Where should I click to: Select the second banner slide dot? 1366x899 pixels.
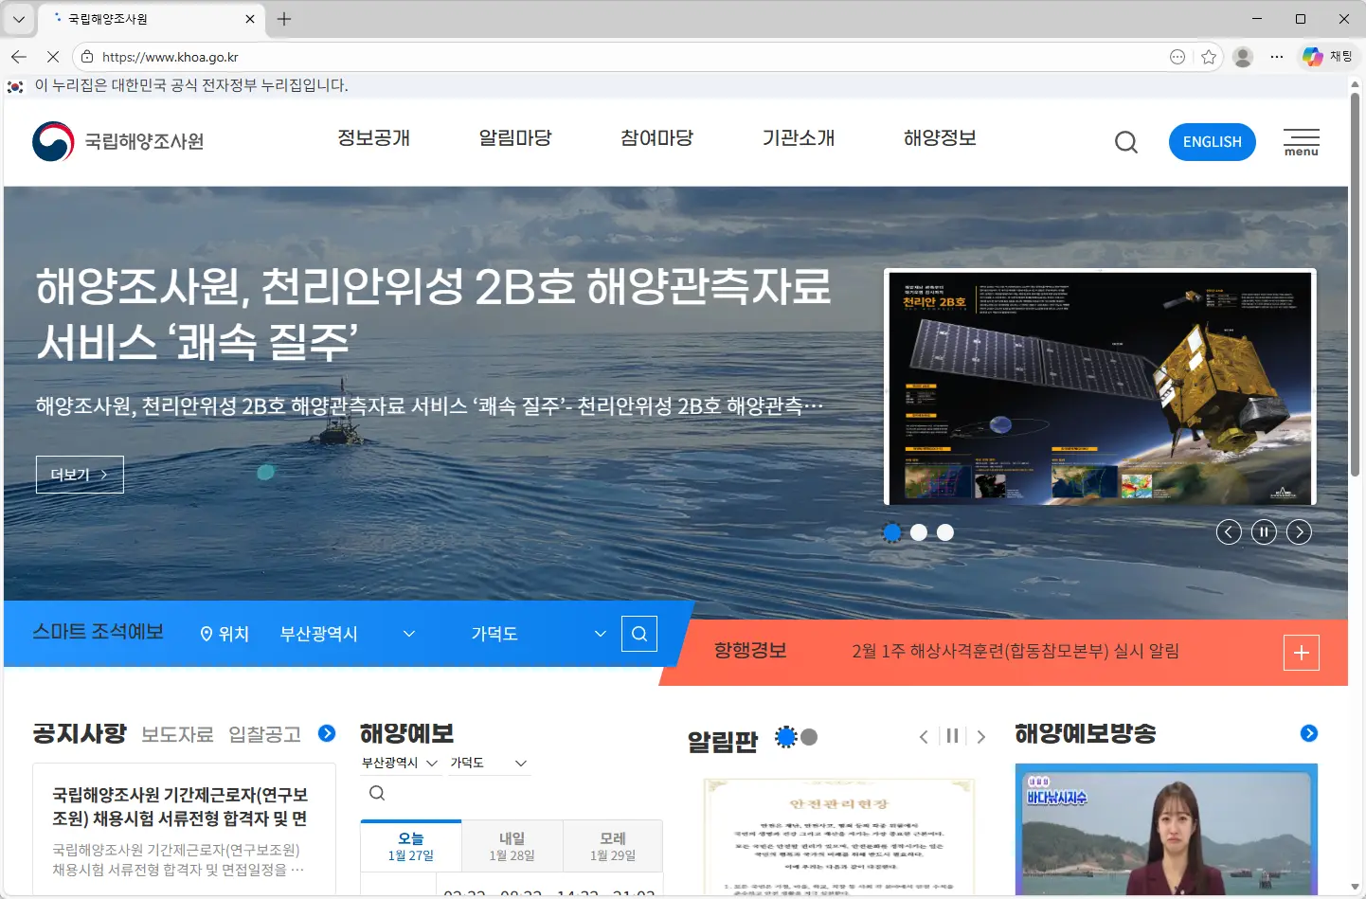pos(918,532)
